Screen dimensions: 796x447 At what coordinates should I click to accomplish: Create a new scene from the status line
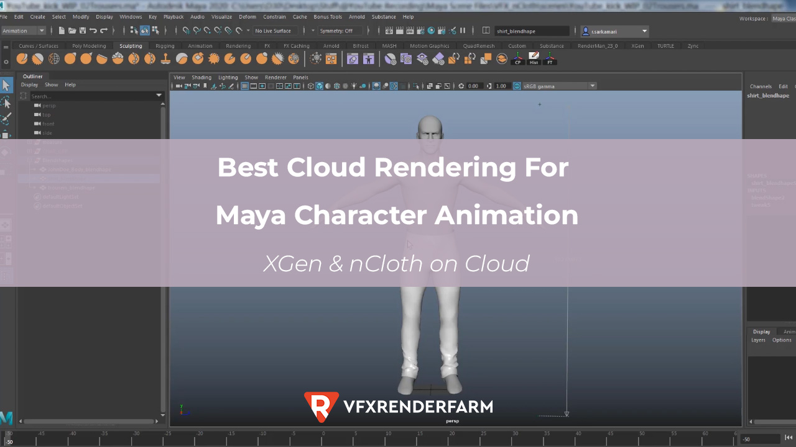[x=62, y=30]
